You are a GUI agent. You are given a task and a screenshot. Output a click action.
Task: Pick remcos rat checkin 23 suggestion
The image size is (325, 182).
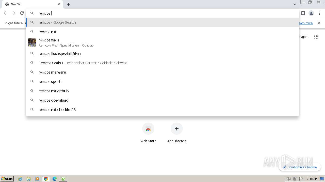(x=162, y=110)
